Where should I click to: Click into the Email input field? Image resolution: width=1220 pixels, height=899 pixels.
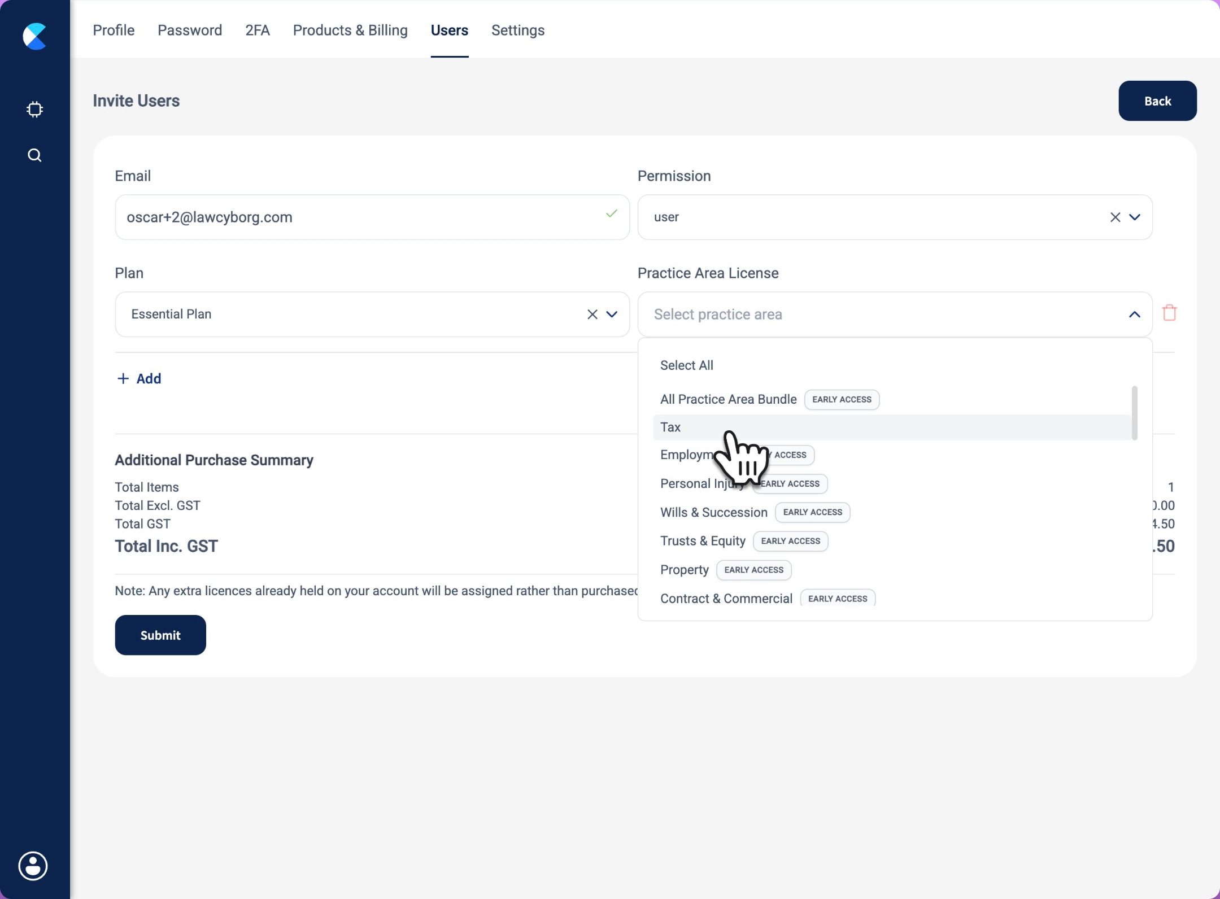coord(361,217)
